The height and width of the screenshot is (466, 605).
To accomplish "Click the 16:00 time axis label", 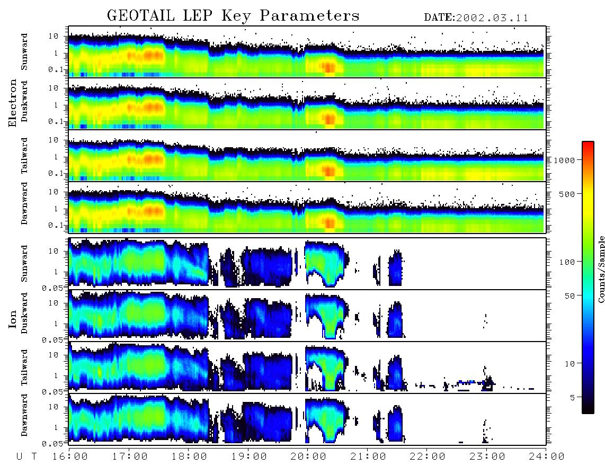I will tap(70, 457).
